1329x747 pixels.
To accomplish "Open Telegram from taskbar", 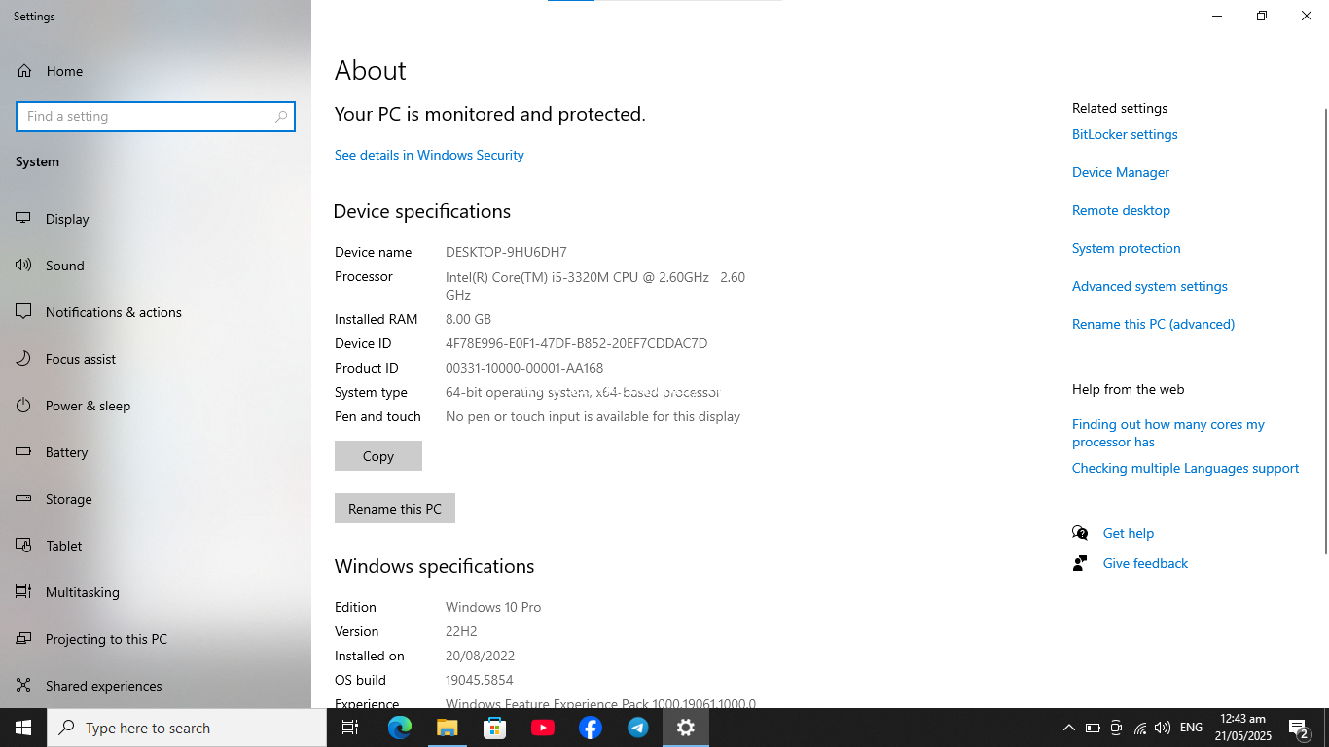I will pyautogui.click(x=637, y=728).
